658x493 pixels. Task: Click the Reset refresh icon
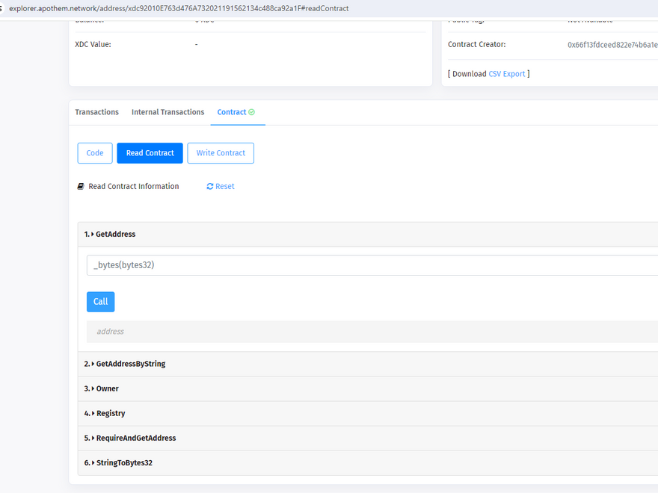click(x=210, y=187)
